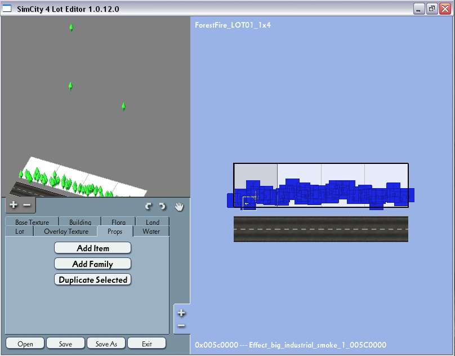
Task: Restore down the Lot Editor window
Action: tap(432, 9)
